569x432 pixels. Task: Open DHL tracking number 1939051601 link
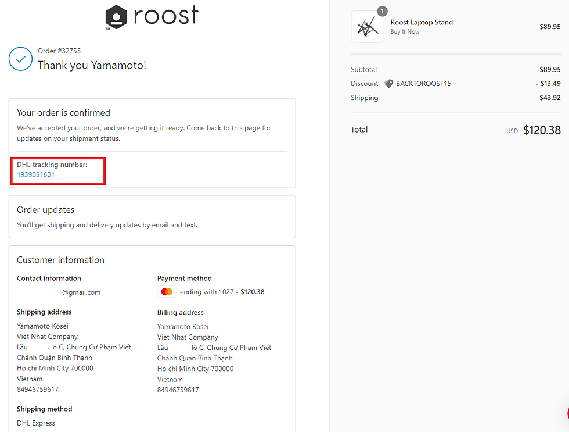35,175
